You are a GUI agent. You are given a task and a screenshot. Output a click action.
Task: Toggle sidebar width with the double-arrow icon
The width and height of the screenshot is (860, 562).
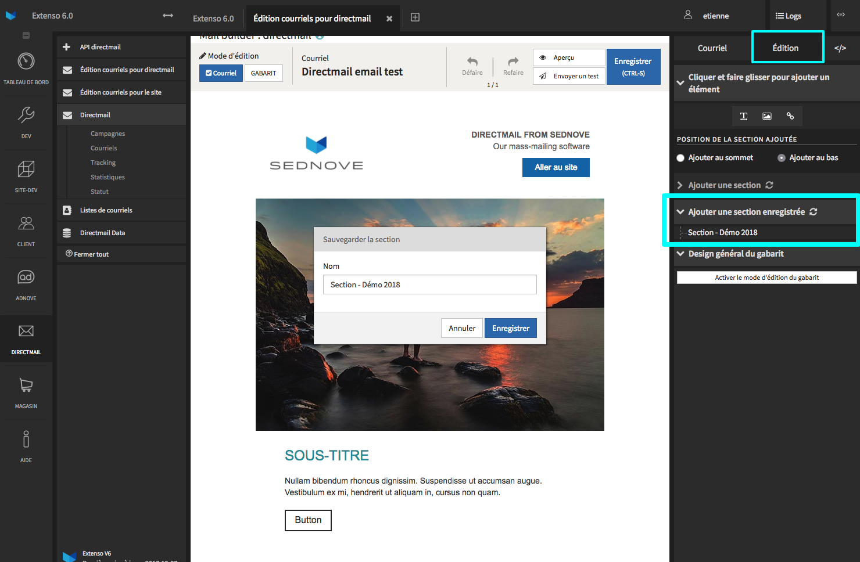[x=168, y=15]
